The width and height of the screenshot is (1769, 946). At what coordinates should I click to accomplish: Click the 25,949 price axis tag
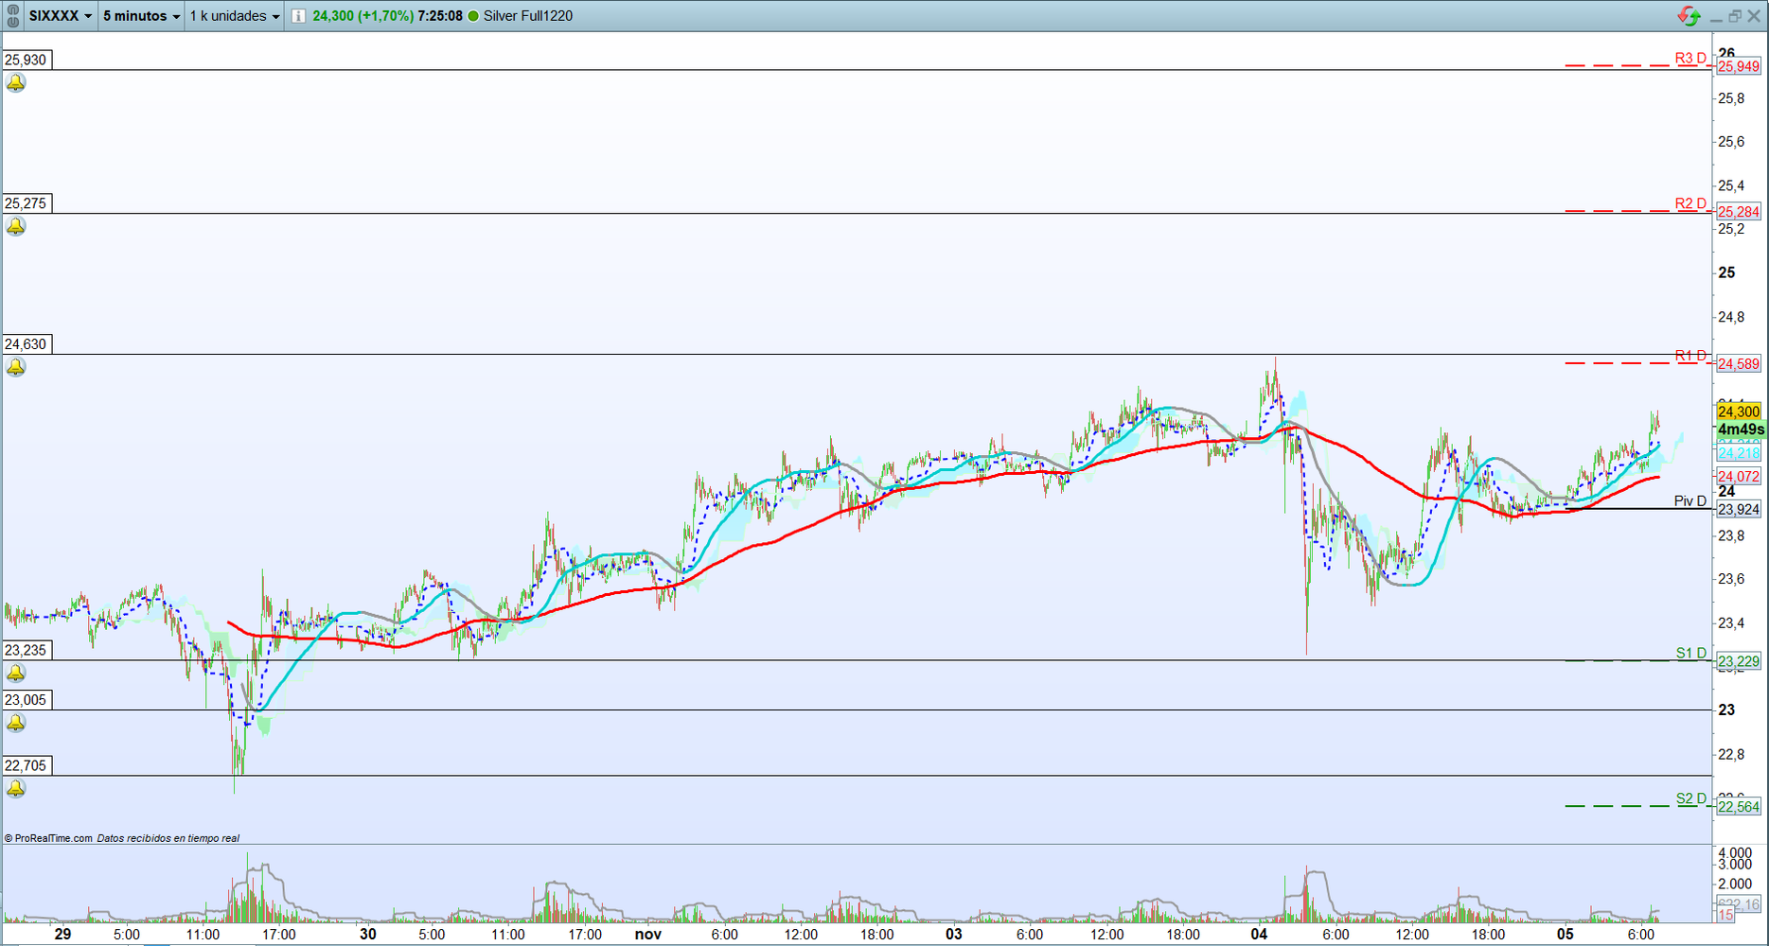pos(1739,66)
